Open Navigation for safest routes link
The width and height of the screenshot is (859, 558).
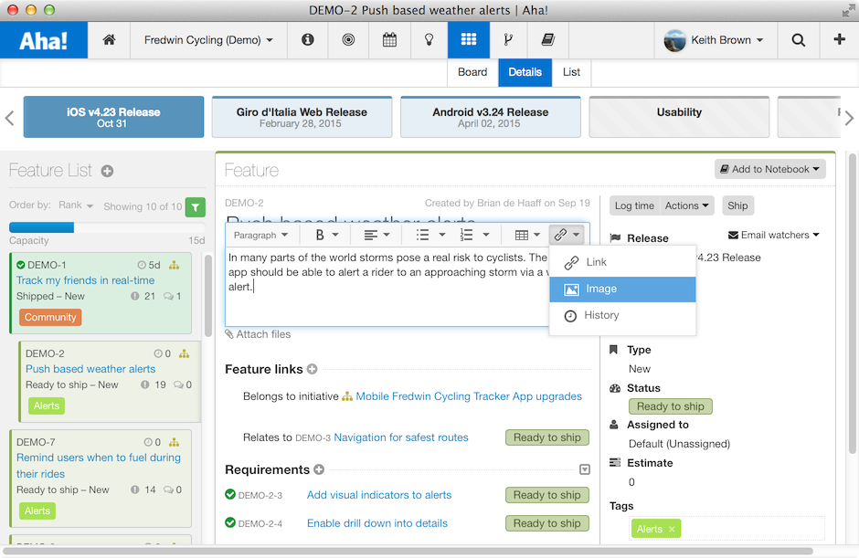(401, 437)
